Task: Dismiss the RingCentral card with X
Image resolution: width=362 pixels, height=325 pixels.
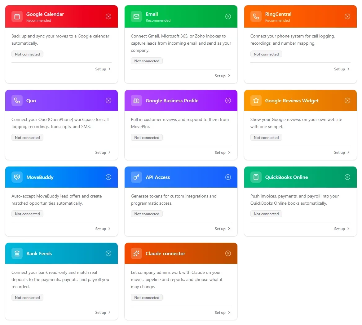Action: 347,16
